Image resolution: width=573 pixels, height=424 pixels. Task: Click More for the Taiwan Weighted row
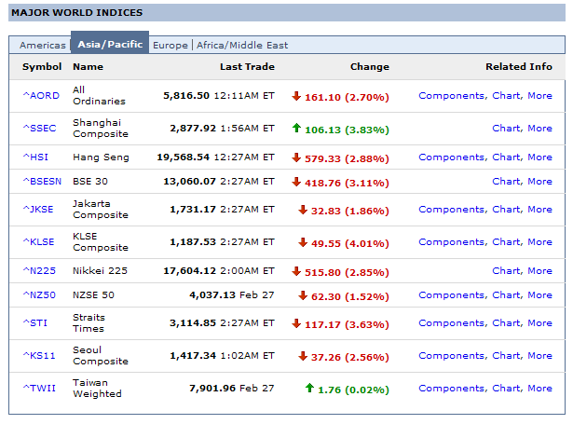coord(539,388)
